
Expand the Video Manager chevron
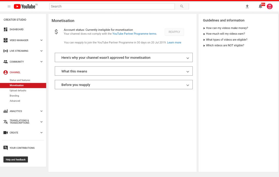pyautogui.click(x=41, y=40)
